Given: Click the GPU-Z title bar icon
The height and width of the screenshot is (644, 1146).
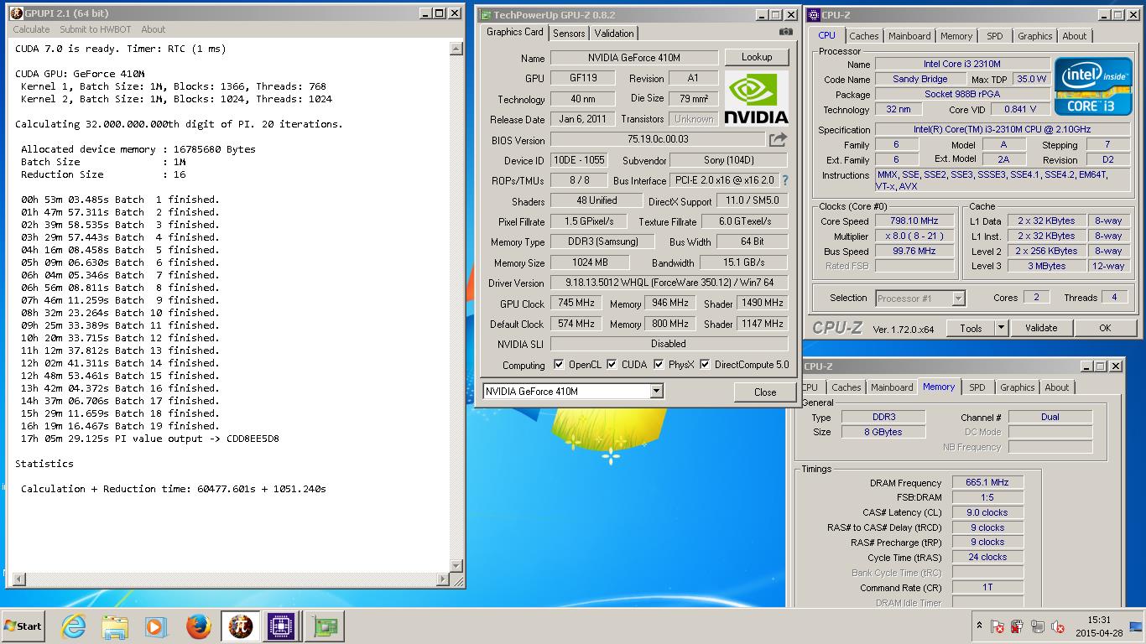Looking at the screenshot, I should 485,14.
